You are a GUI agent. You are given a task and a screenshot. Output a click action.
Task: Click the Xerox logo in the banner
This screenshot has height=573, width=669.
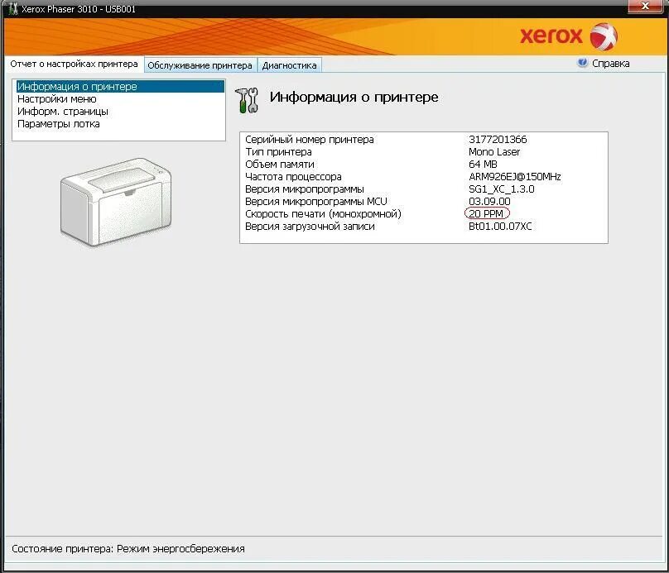(569, 36)
